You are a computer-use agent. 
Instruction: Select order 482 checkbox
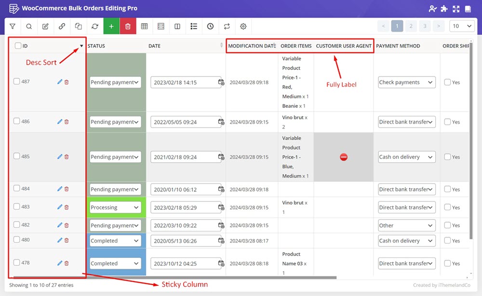point(16,224)
